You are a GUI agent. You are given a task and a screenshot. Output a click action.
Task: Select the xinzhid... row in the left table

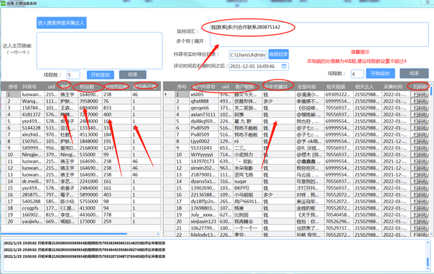click(81, 134)
